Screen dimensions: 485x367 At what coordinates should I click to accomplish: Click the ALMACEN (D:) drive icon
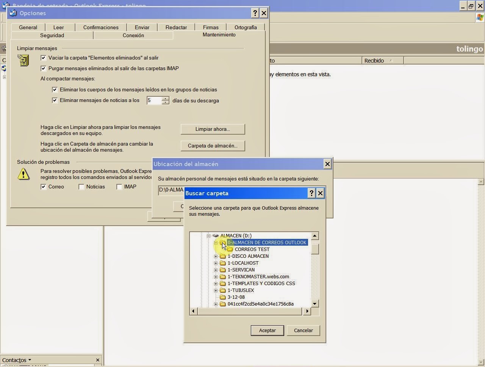[x=216, y=235]
